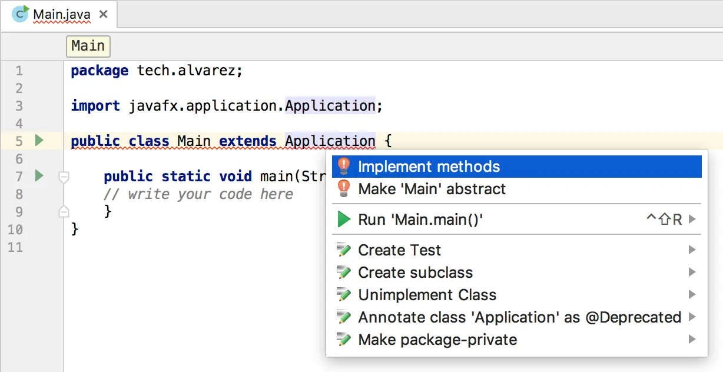Click the pencil icon beside Make package-private

point(344,340)
